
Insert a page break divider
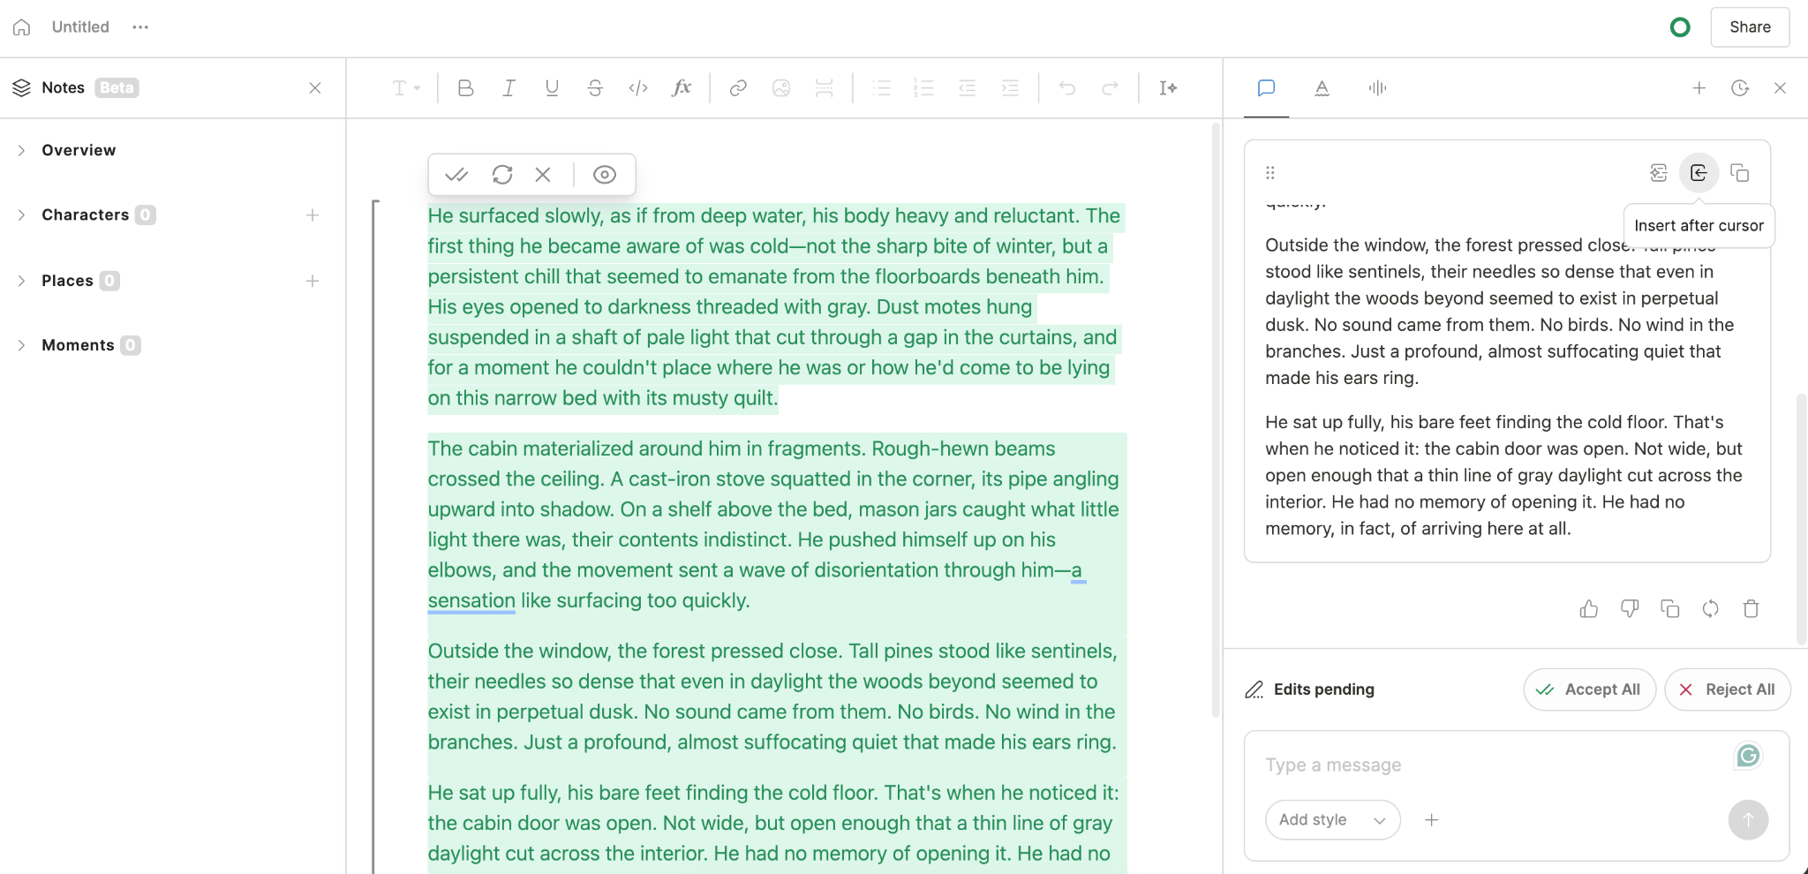tap(825, 88)
